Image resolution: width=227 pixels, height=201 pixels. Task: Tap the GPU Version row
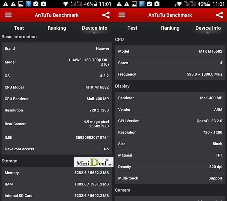170,121
